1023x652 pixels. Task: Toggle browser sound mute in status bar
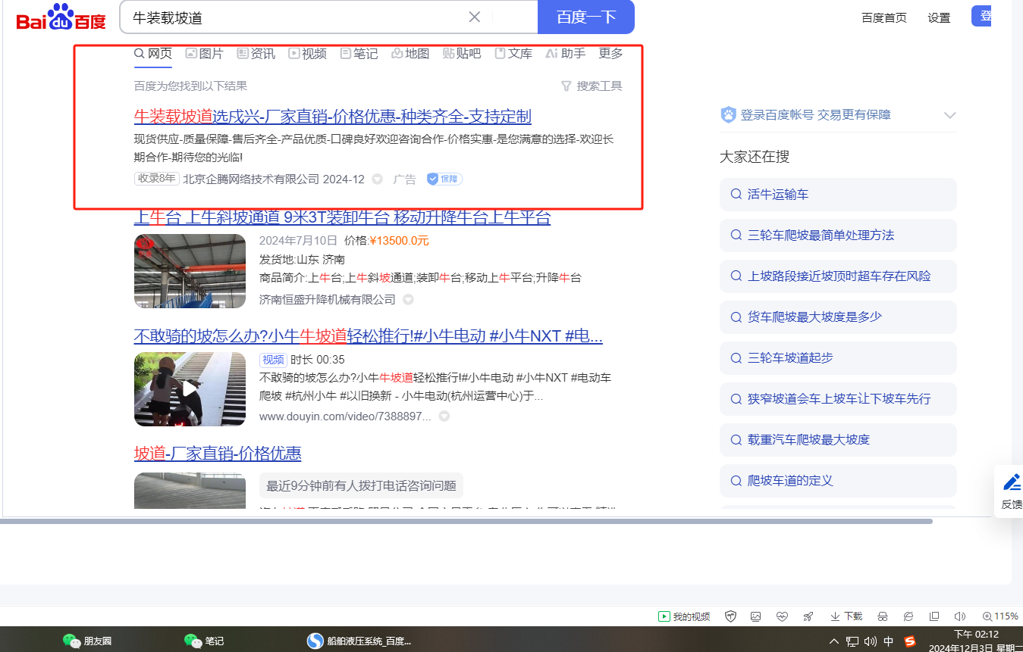tap(959, 616)
